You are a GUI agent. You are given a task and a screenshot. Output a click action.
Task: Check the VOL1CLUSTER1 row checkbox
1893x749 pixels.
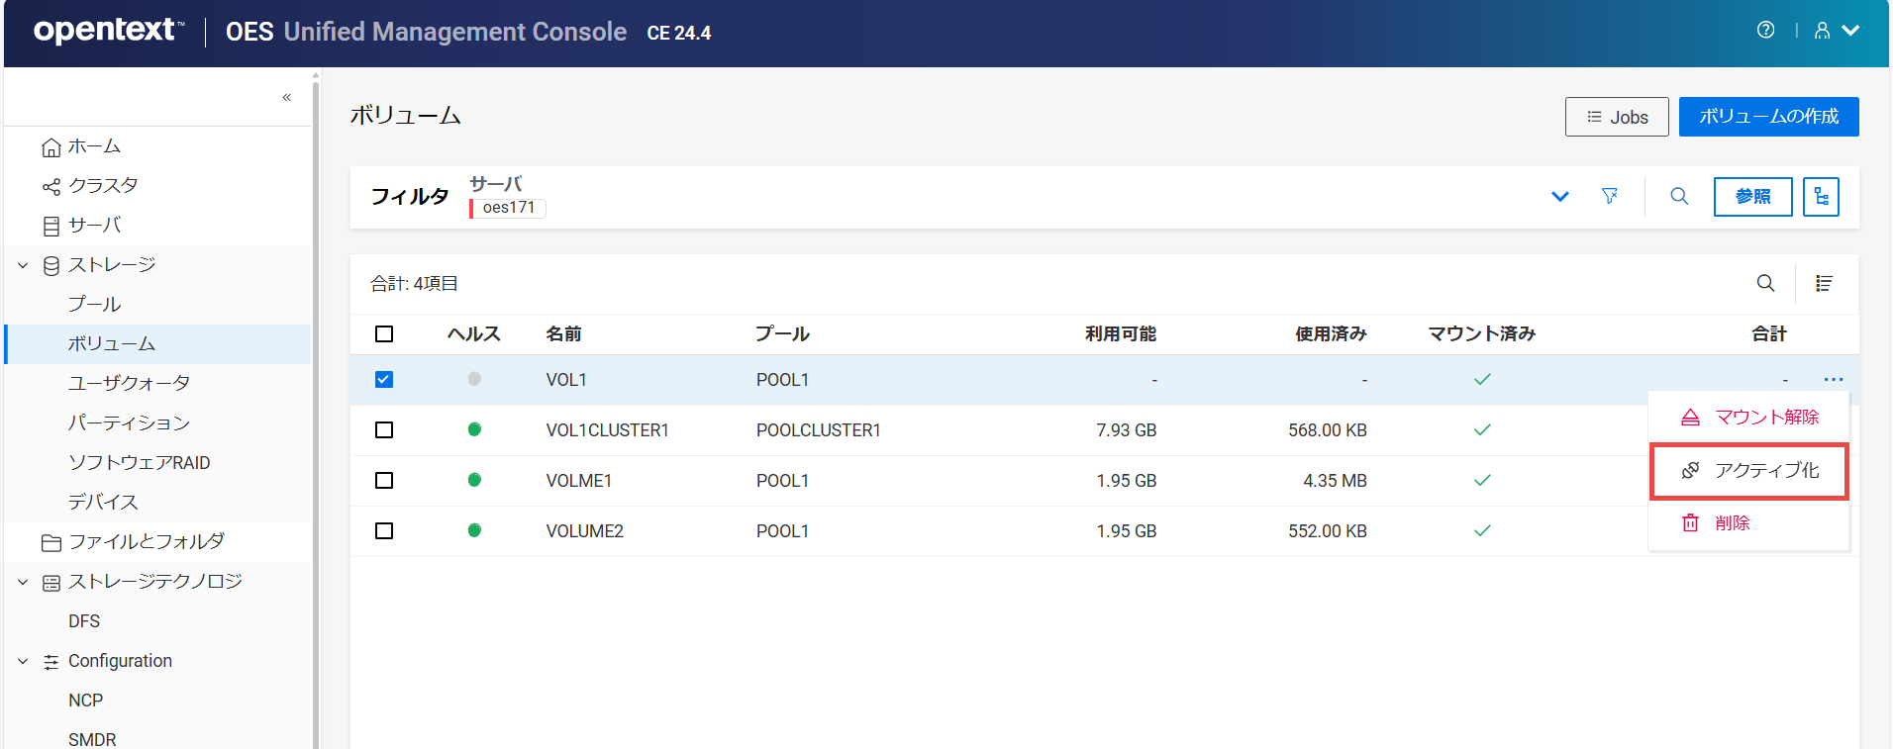click(384, 430)
